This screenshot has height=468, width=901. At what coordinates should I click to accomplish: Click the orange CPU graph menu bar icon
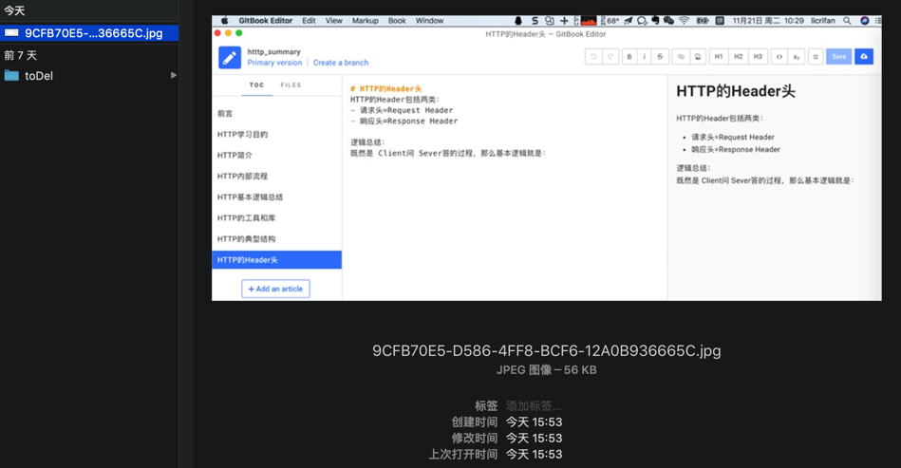pyautogui.click(x=589, y=21)
